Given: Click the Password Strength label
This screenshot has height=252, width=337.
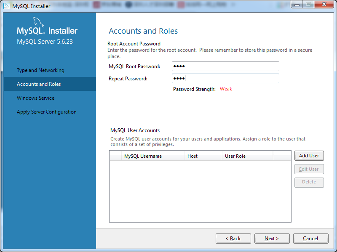Looking at the screenshot, I should pos(194,89).
